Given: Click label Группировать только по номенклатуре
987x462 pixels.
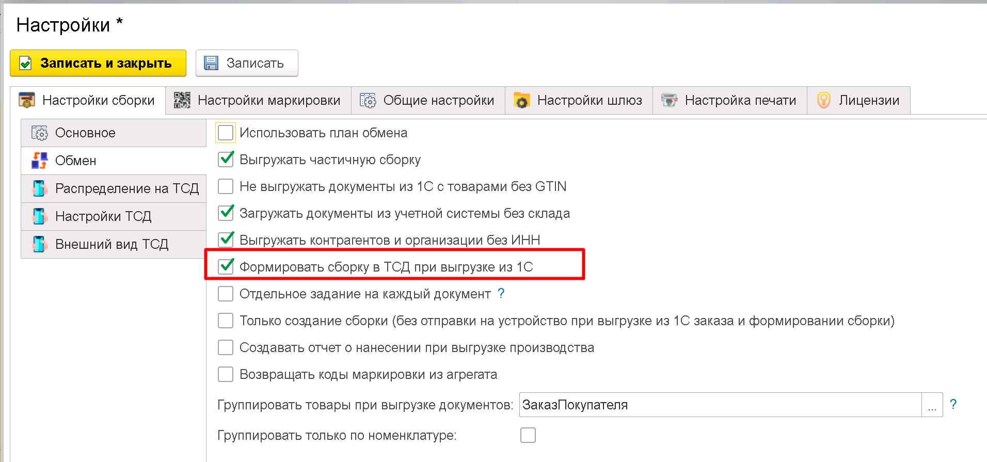Looking at the screenshot, I should [337, 435].
